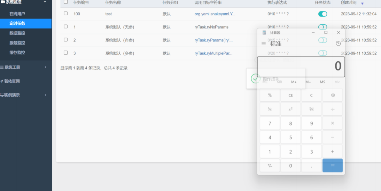Open the calculator history icon

(338, 44)
